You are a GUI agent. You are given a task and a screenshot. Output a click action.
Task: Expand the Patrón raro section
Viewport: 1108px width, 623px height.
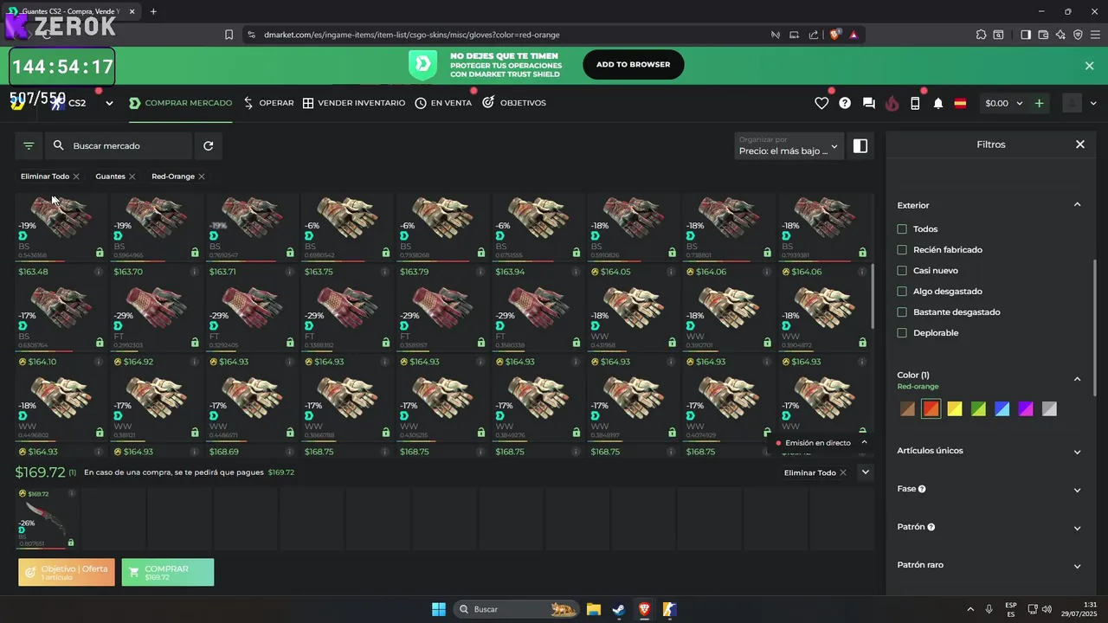(x=1077, y=566)
